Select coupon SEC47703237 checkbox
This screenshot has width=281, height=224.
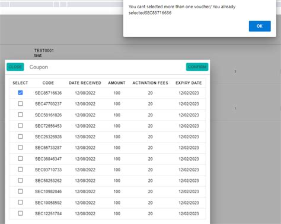coord(20,103)
